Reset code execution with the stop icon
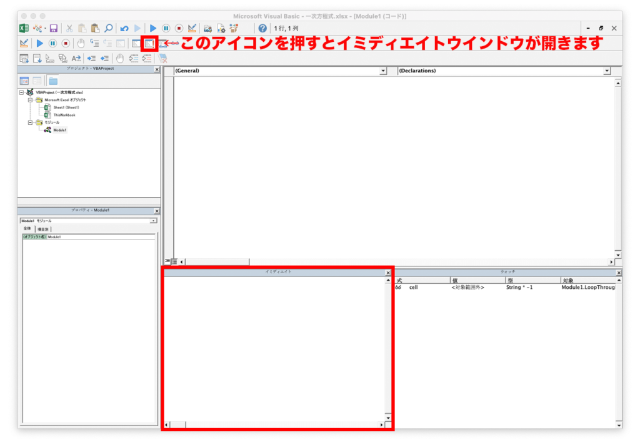 click(179, 29)
